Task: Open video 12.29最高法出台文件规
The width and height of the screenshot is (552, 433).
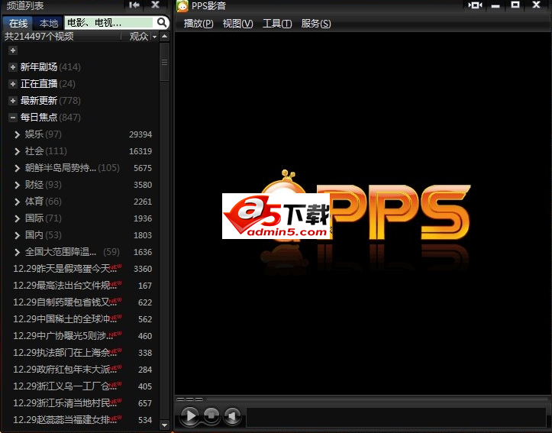Action: click(67, 286)
